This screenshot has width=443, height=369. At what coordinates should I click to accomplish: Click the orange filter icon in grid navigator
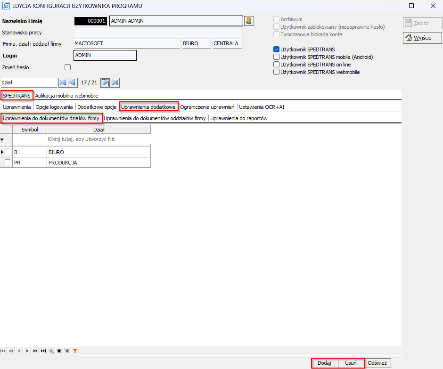tap(75, 351)
